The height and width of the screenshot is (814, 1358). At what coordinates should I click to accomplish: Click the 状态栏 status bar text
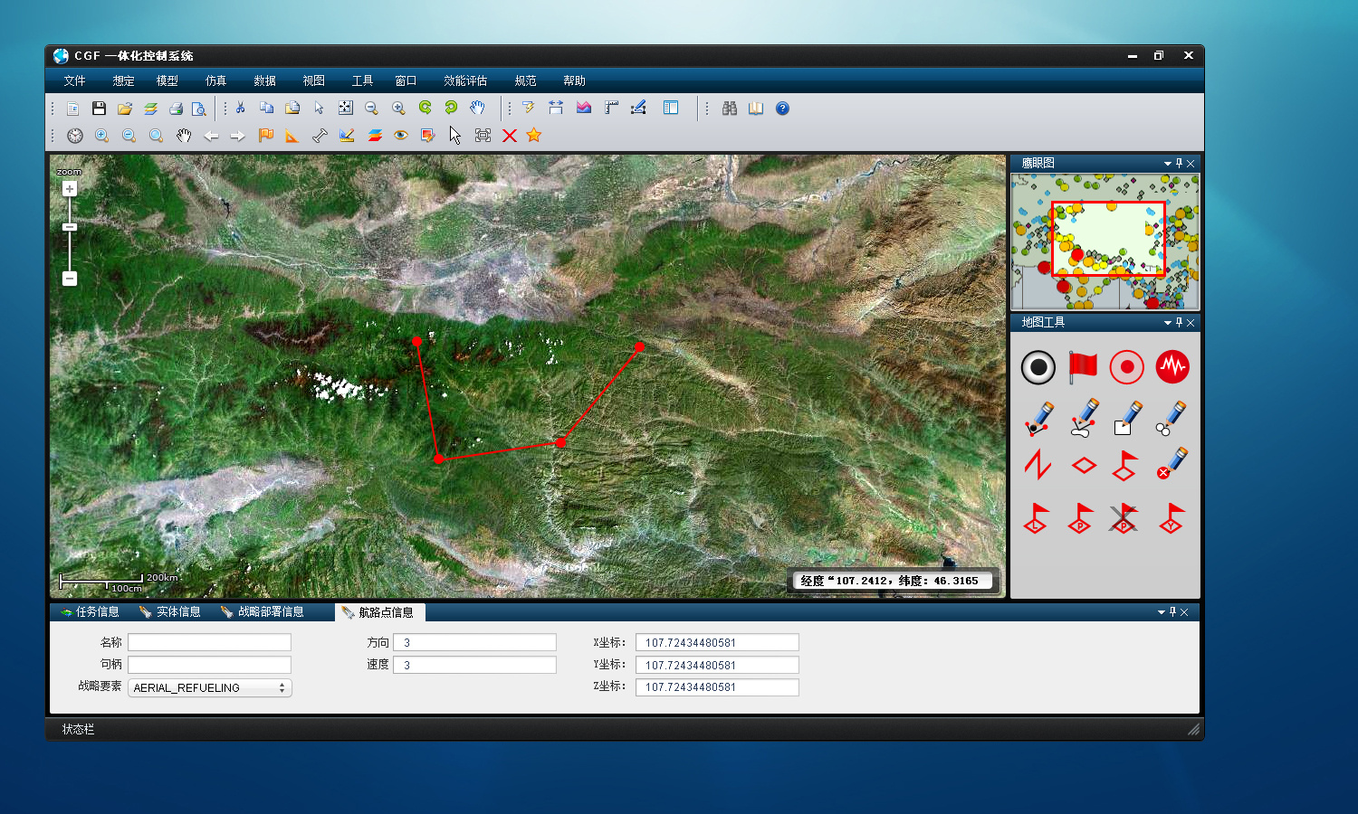[x=78, y=729]
